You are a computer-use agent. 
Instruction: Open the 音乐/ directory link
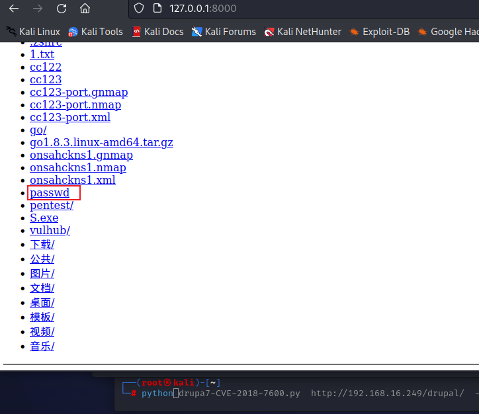pos(42,347)
